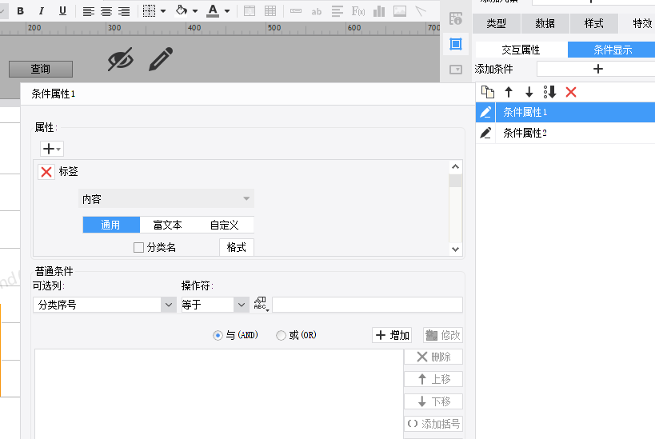This screenshot has width=655, height=439.
Task: Click the bottom dropdown-box icon in the sidebar
Action: click(456, 70)
